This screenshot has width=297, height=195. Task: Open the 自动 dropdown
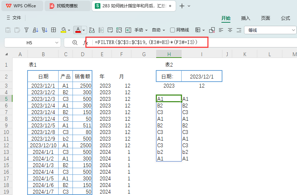[158, 30]
